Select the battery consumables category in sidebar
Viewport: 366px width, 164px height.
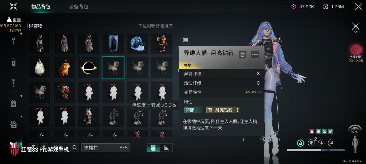[x=14, y=62]
